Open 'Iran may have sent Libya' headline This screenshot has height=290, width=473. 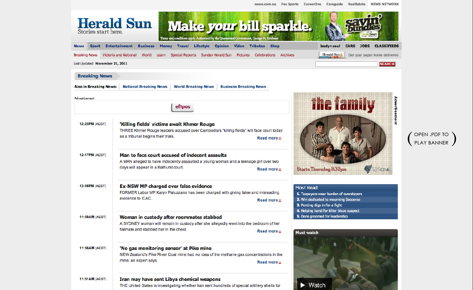pos(170,279)
